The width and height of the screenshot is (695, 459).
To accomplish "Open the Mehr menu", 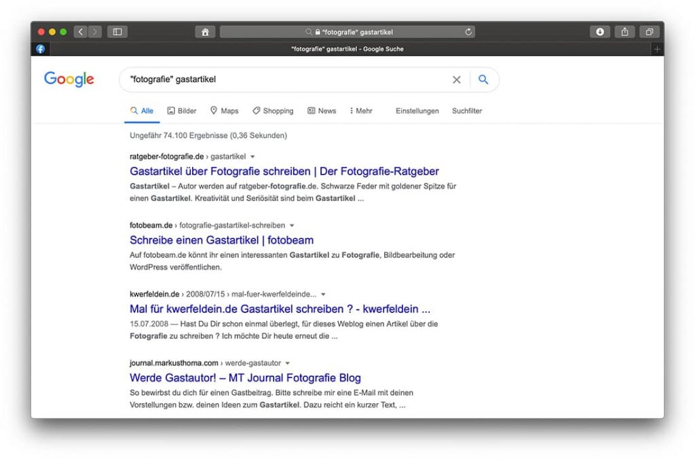I will [x=361, y=111].
